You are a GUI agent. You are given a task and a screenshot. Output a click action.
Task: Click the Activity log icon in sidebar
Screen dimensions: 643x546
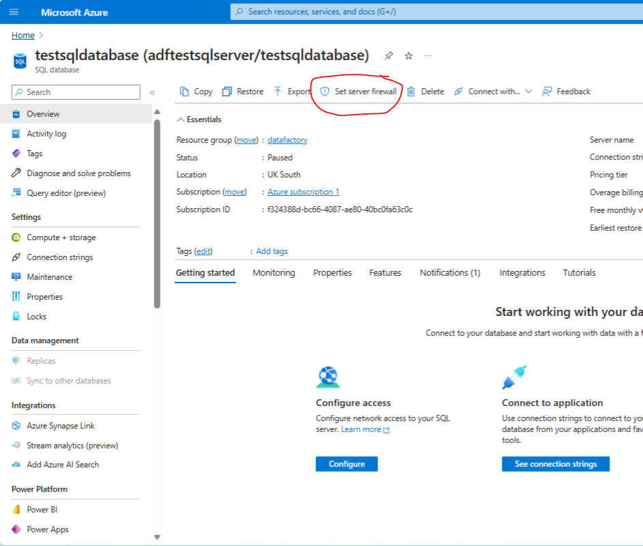[x=16, y=134]
